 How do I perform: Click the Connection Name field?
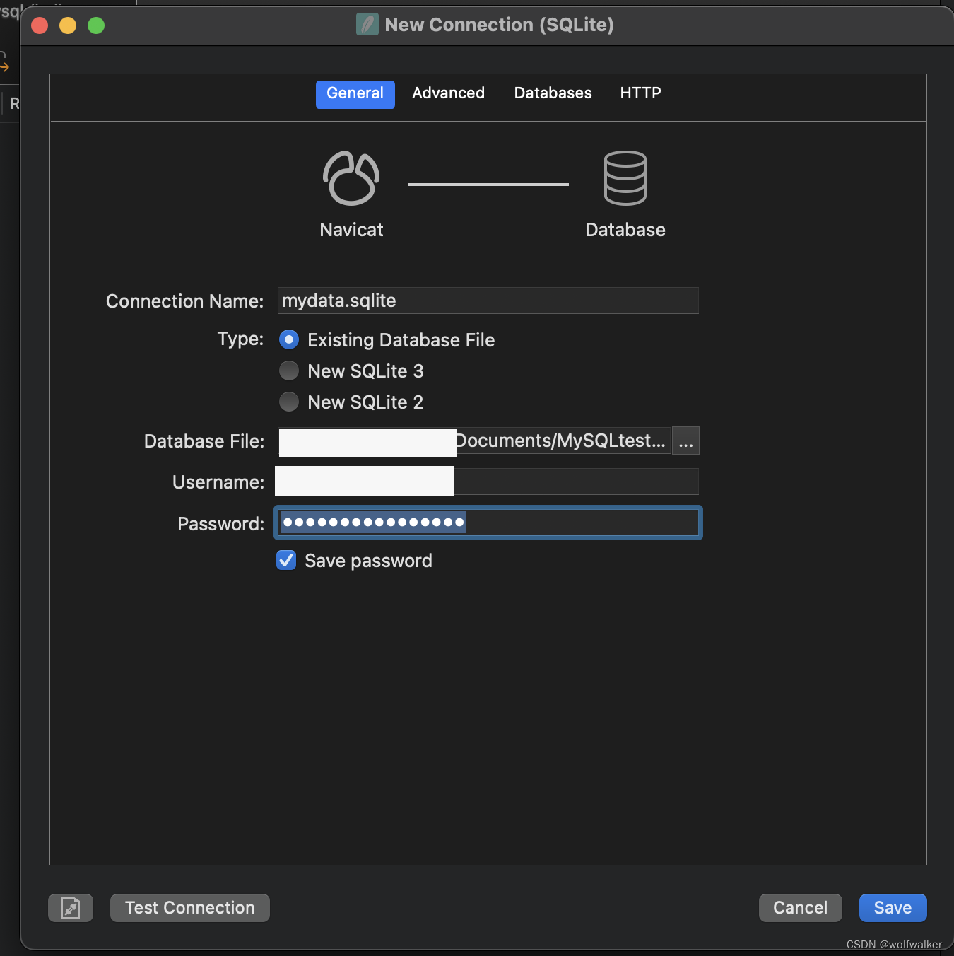coord(488,301)
